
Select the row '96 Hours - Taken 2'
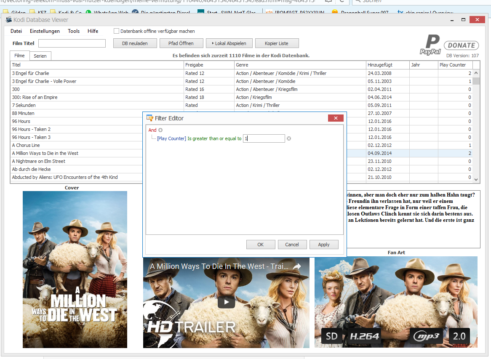pos(76,129)
